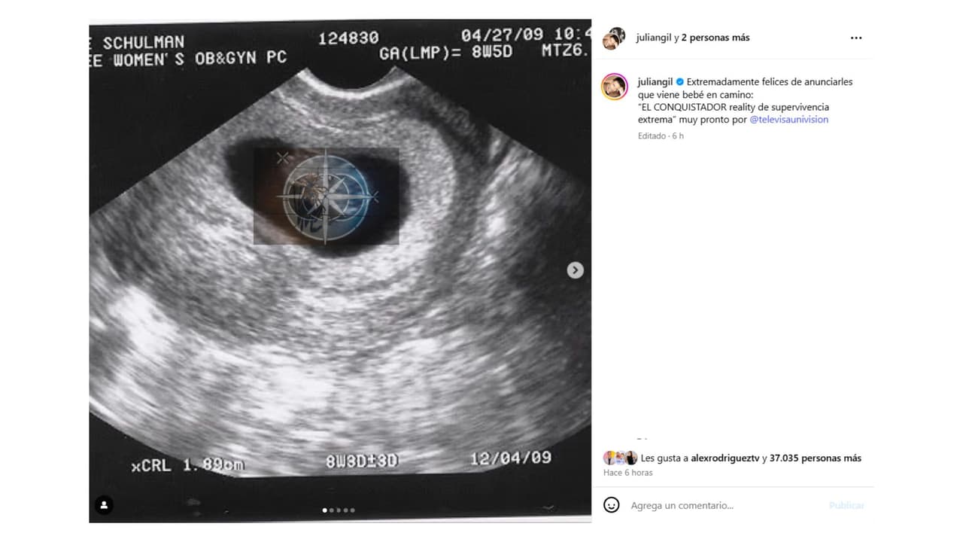Show tagged people icon on photo
This screenshot has width=963, height=542.
(x=105, y=504)
